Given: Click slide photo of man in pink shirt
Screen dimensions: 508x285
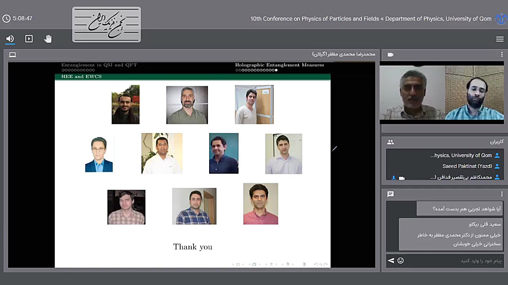Looking at the screenshot, I should tap(261, 204).
